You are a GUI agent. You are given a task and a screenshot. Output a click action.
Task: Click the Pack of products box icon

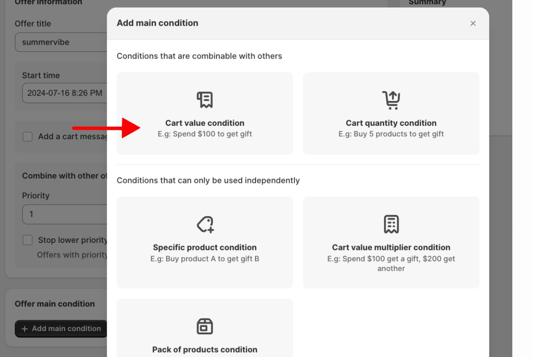coord(205,326)
